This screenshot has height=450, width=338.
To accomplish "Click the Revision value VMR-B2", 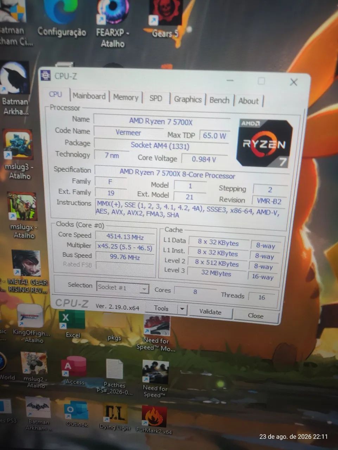I will [x=269, y=201].
